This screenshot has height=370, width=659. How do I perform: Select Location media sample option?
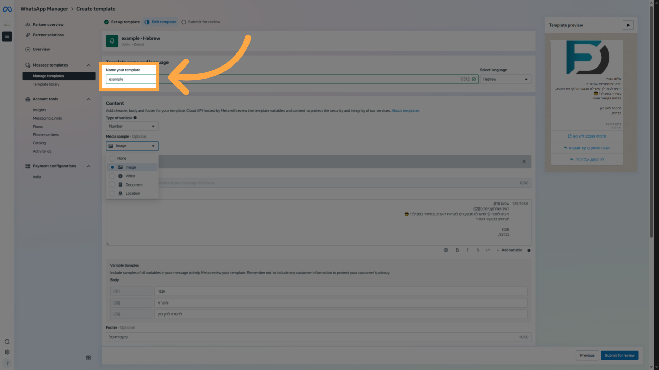132,193
